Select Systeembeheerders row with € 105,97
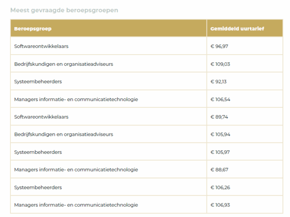This screenshot has width=290, height=217. [147, 152]
